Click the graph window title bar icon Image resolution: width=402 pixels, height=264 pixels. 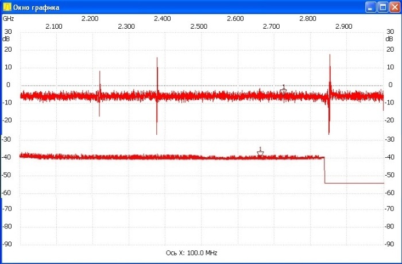(x=7, y=7)
